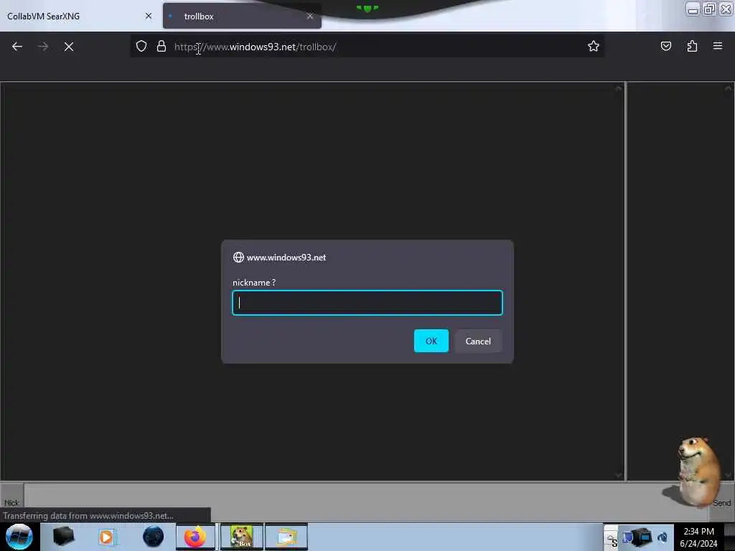The height and width of the screenshot is (551, 735).
Task: Click the Send button in the chat bar
Action: coord(721,503)
